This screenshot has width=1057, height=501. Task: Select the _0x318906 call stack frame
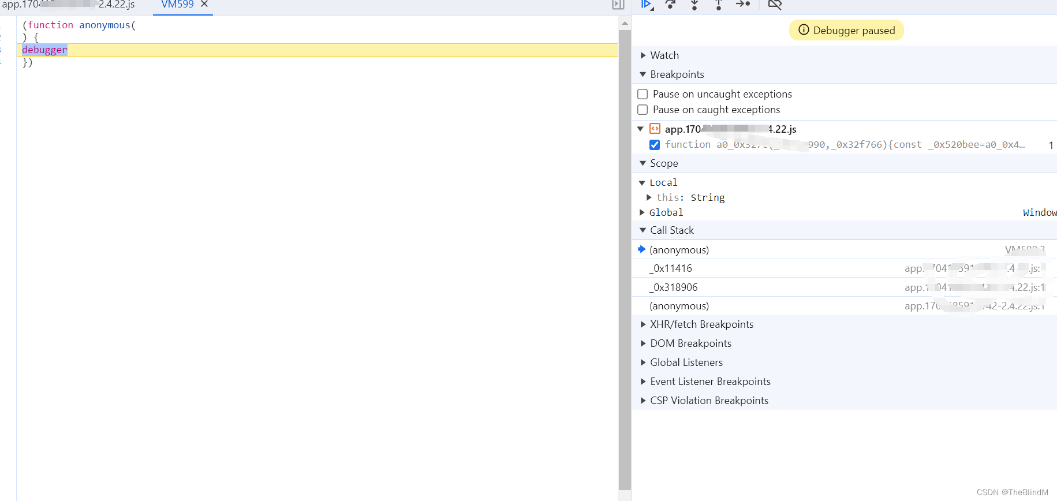845,287
